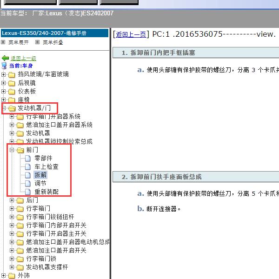Screen dimensions: 279x279
Task: Select 发动机罩锁控制拉索总成 tree item
Action: coord(59,141)
